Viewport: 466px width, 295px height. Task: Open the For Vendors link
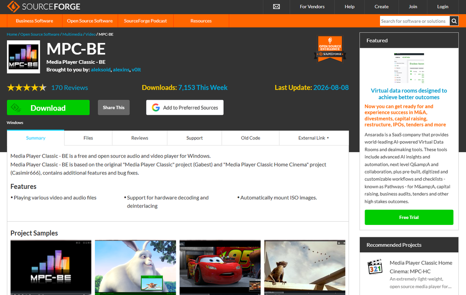(312, 6)
